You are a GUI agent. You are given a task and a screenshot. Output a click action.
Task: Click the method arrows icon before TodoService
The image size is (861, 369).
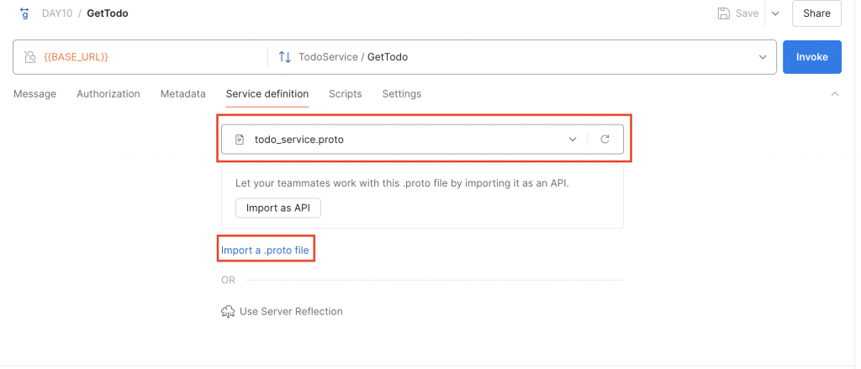[284, 57]
